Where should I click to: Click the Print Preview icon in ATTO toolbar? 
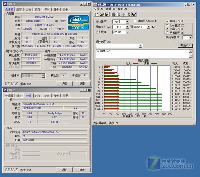point(118,14)
